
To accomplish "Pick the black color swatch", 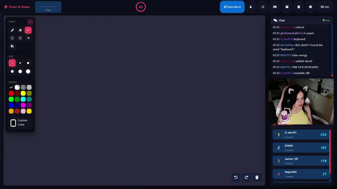I will click(11, 87).
